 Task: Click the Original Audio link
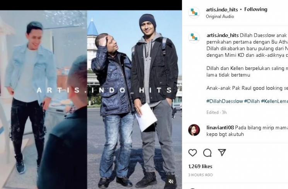coord(220,17)
